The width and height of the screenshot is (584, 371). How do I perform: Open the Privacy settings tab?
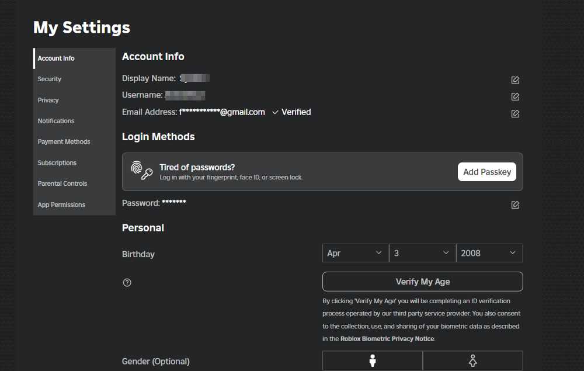click(x=48, y=100)
